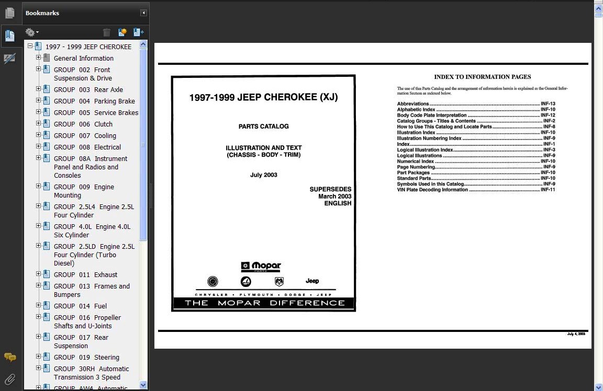Expand GROUP 4.0L Engine Six Cylinder
This screenshot has width=603, height=391.
(38, 226)
